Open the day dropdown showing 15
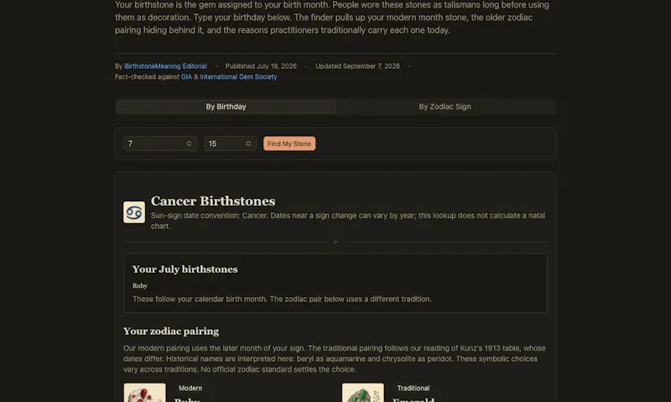Screen dimensions: 671x402 tap(230, 144)
